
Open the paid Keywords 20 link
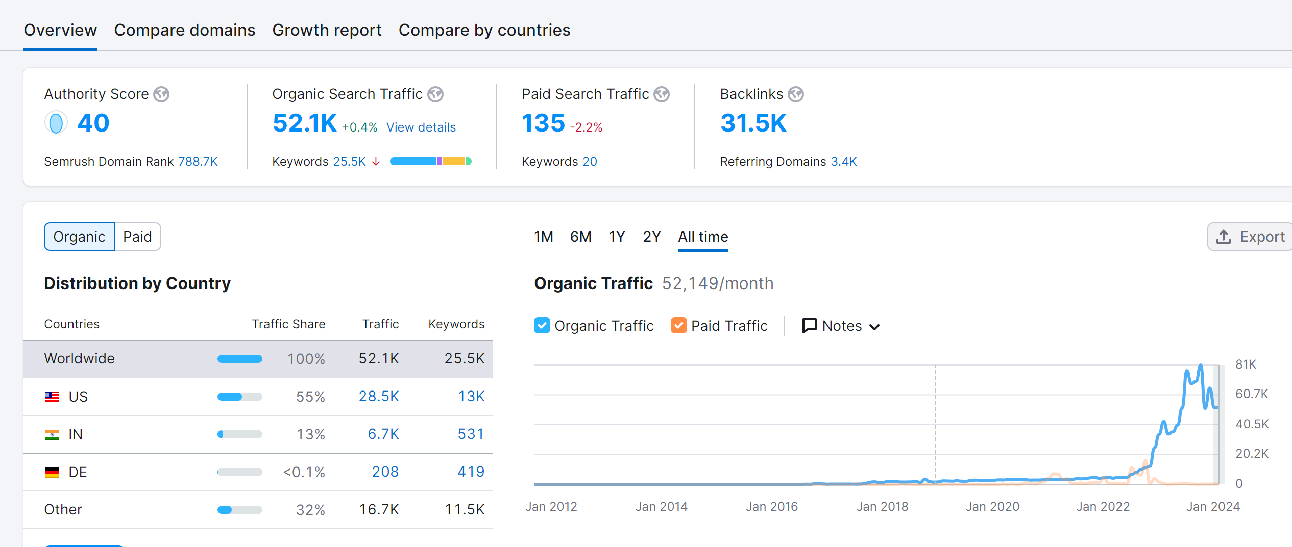click(x=590, y=162)
